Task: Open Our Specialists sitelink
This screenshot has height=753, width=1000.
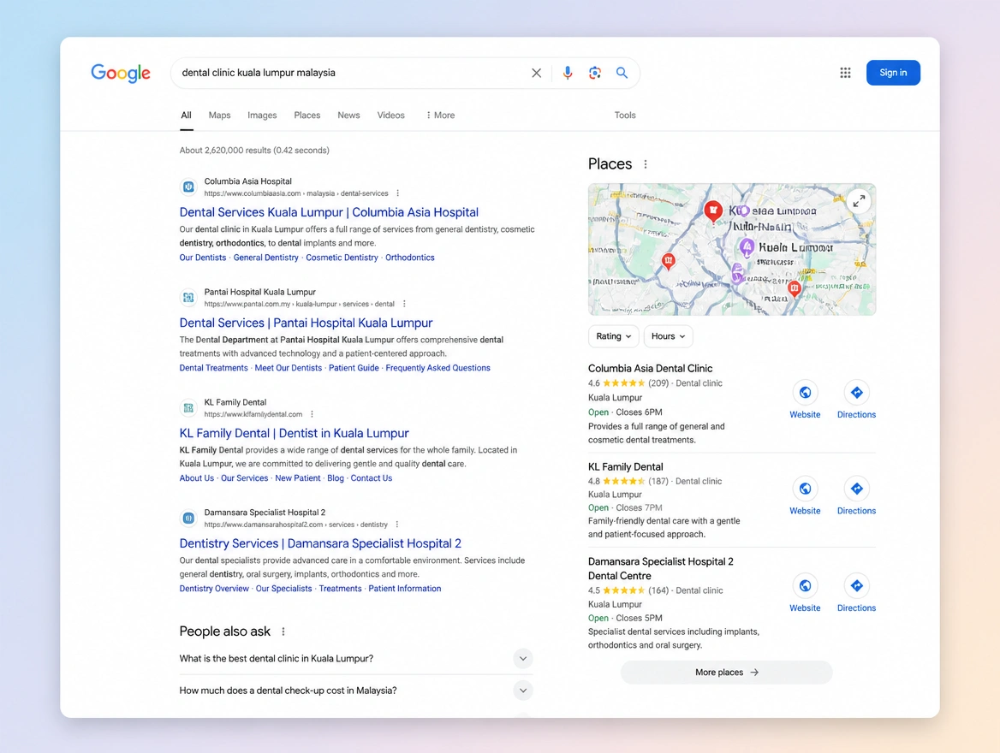Action: (x=283, y=589)
